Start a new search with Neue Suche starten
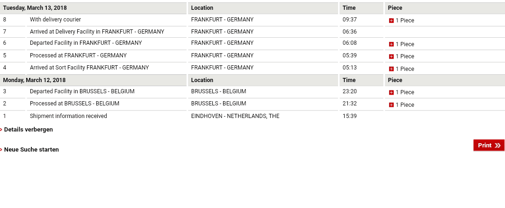This screenshot has height=208, width=505. point(31,150)
